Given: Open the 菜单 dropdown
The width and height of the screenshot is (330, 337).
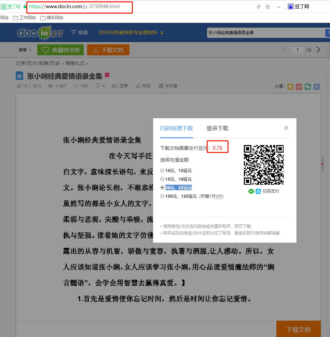Looking at the screenshot, I should tap(25, 50).
